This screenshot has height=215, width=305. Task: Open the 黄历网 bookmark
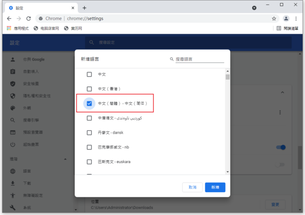pos(73,28)
